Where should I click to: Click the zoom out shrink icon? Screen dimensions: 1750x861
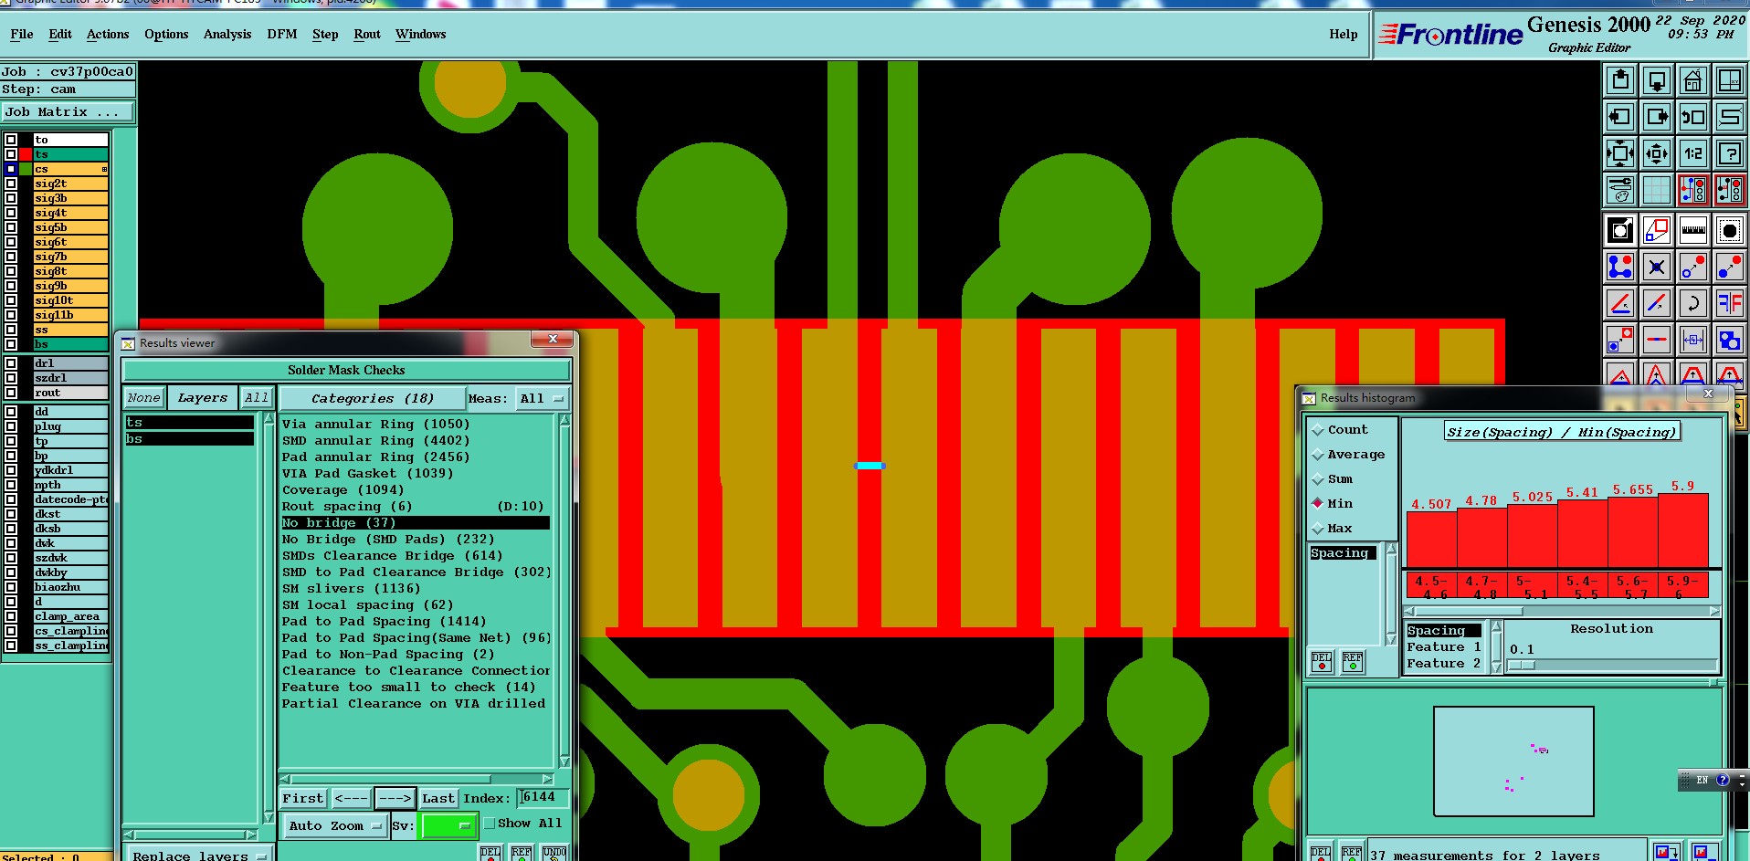click(1657, 153)
